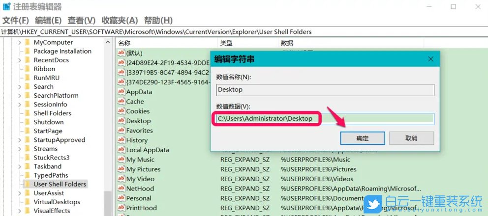Click the folder icon for VisualEffects key
Viewport: 488px width, 216px height.
coord(28,211)
